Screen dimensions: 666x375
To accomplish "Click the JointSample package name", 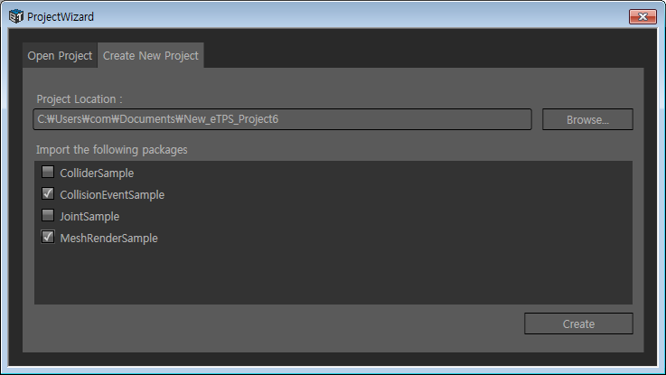I will tap(89, 217).
